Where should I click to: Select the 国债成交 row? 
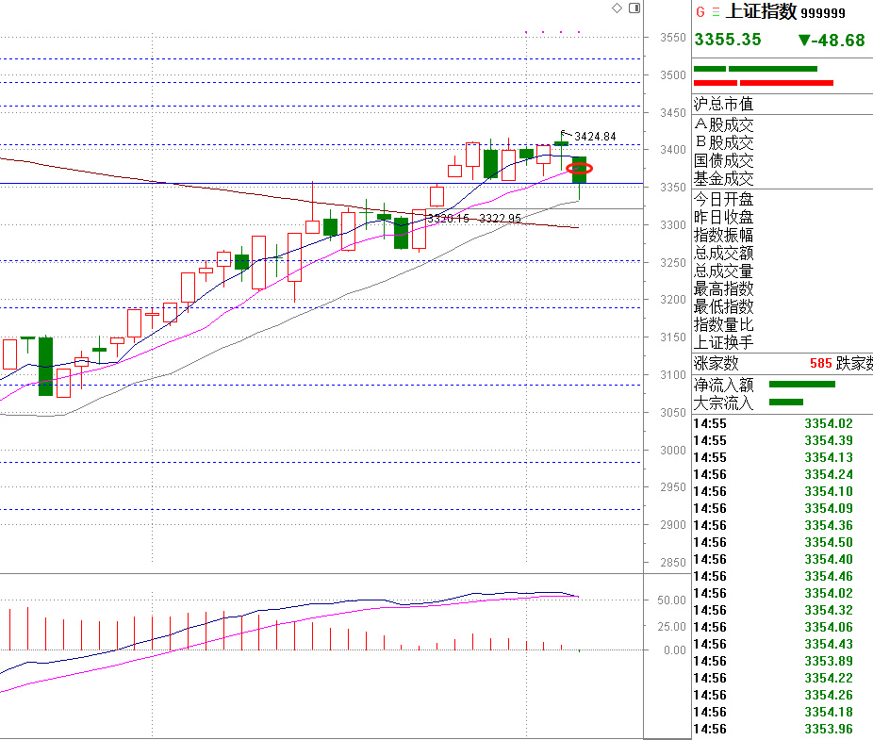[782, 160]
